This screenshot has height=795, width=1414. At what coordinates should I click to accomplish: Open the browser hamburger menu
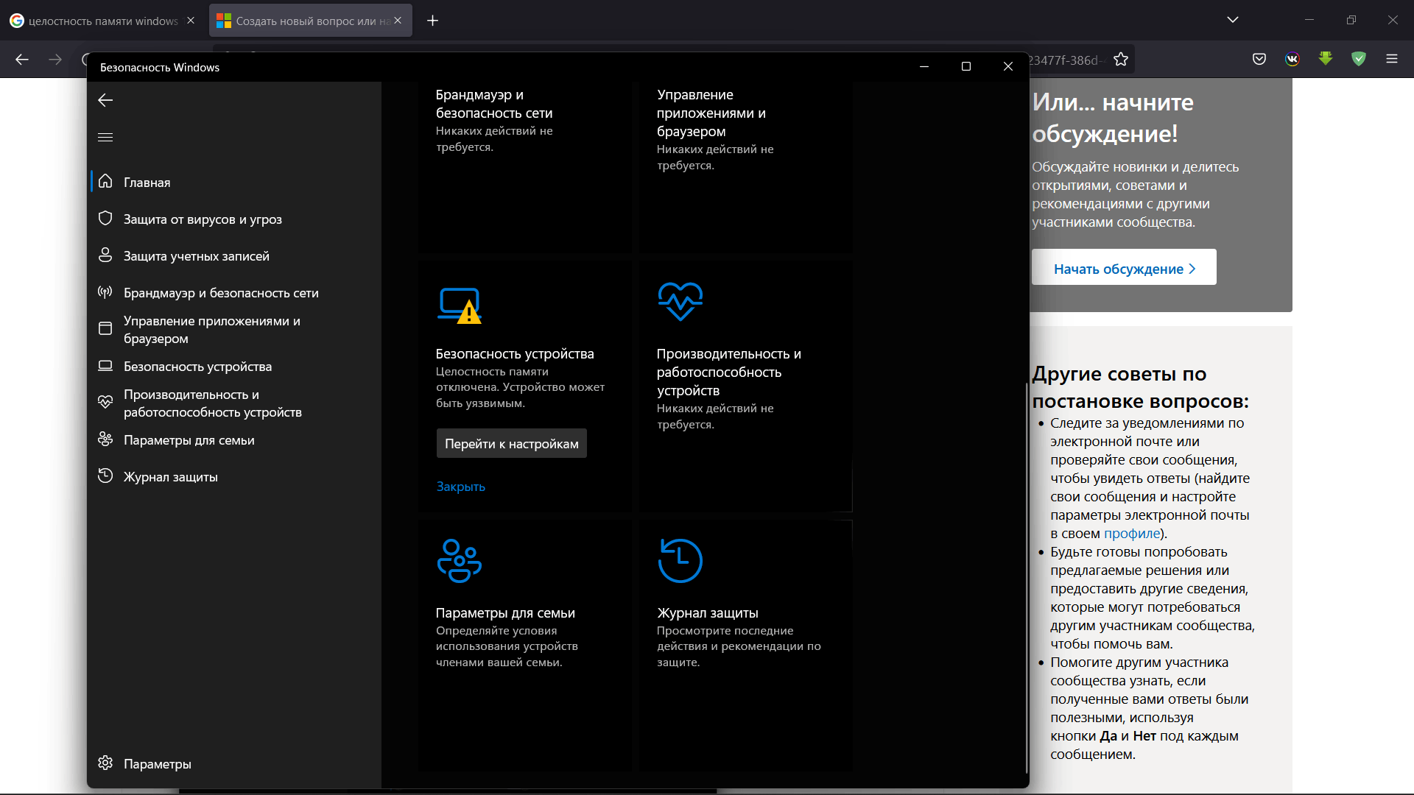coord(1392,59)
